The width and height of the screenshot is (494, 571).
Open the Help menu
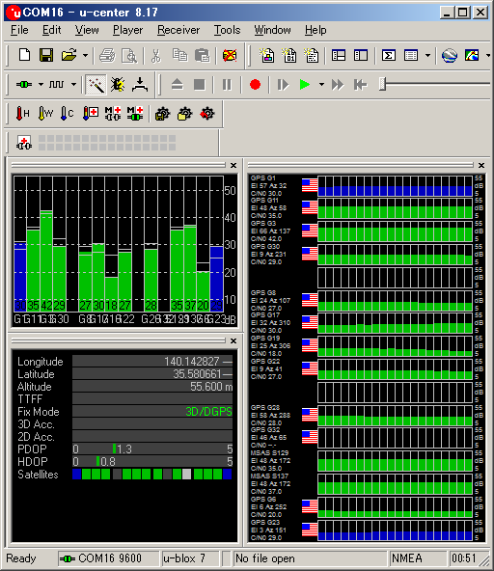pos(316,30)
